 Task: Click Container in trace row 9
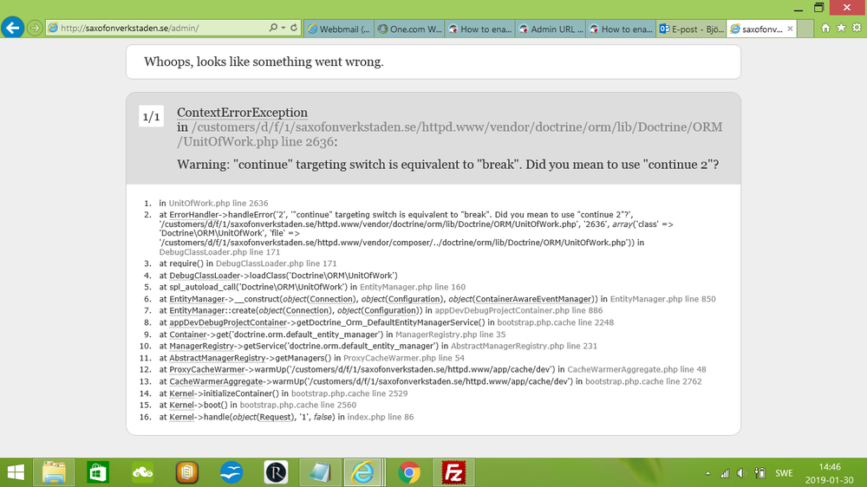click(x=188, y=334)
